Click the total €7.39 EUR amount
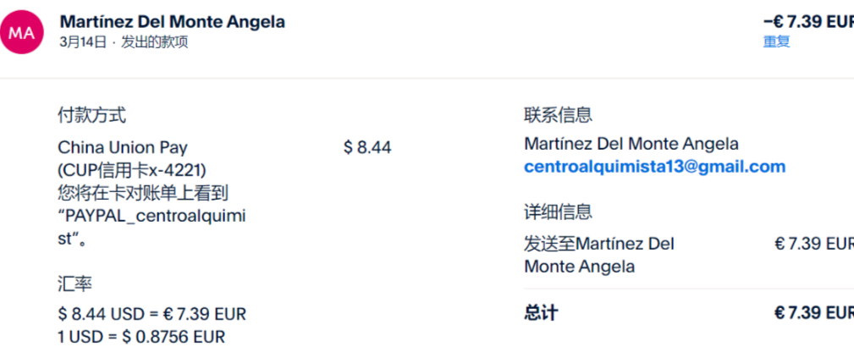Image resolution: width=854 pixels, height=347 pixels. [x=813, y=313]
